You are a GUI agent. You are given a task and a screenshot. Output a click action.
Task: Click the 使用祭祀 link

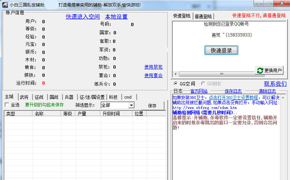(153, 67)
